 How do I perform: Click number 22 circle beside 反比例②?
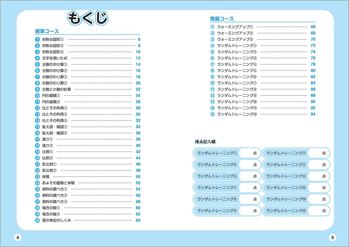[37, 170]
